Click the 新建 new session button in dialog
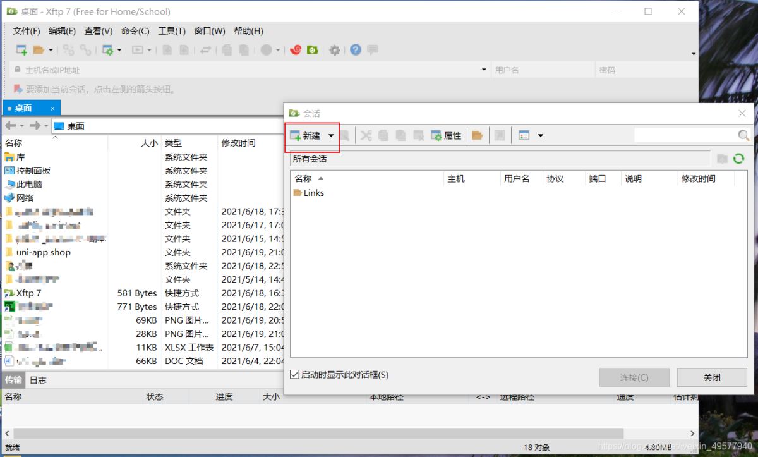 [x=305, y=135]
